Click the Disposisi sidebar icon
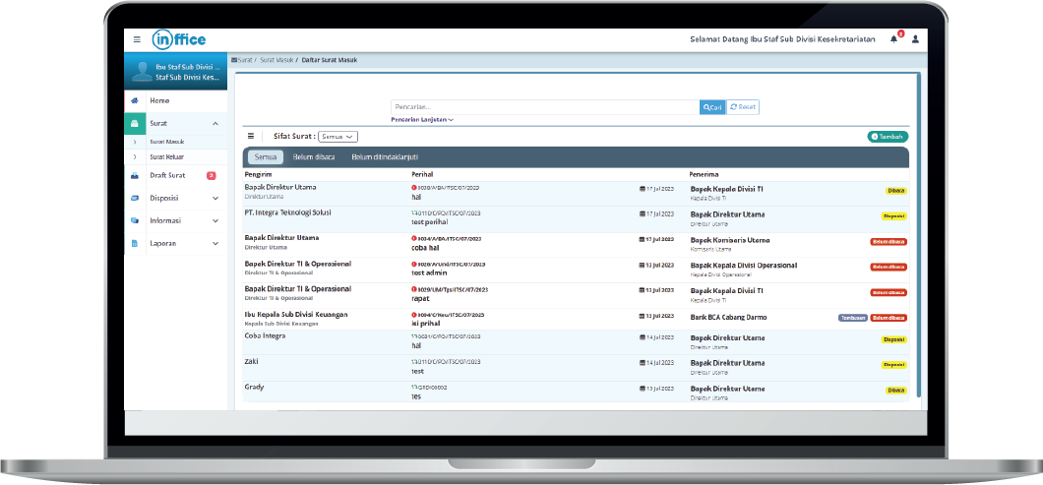Screen dimensions: 1043x485 (135, 198)
